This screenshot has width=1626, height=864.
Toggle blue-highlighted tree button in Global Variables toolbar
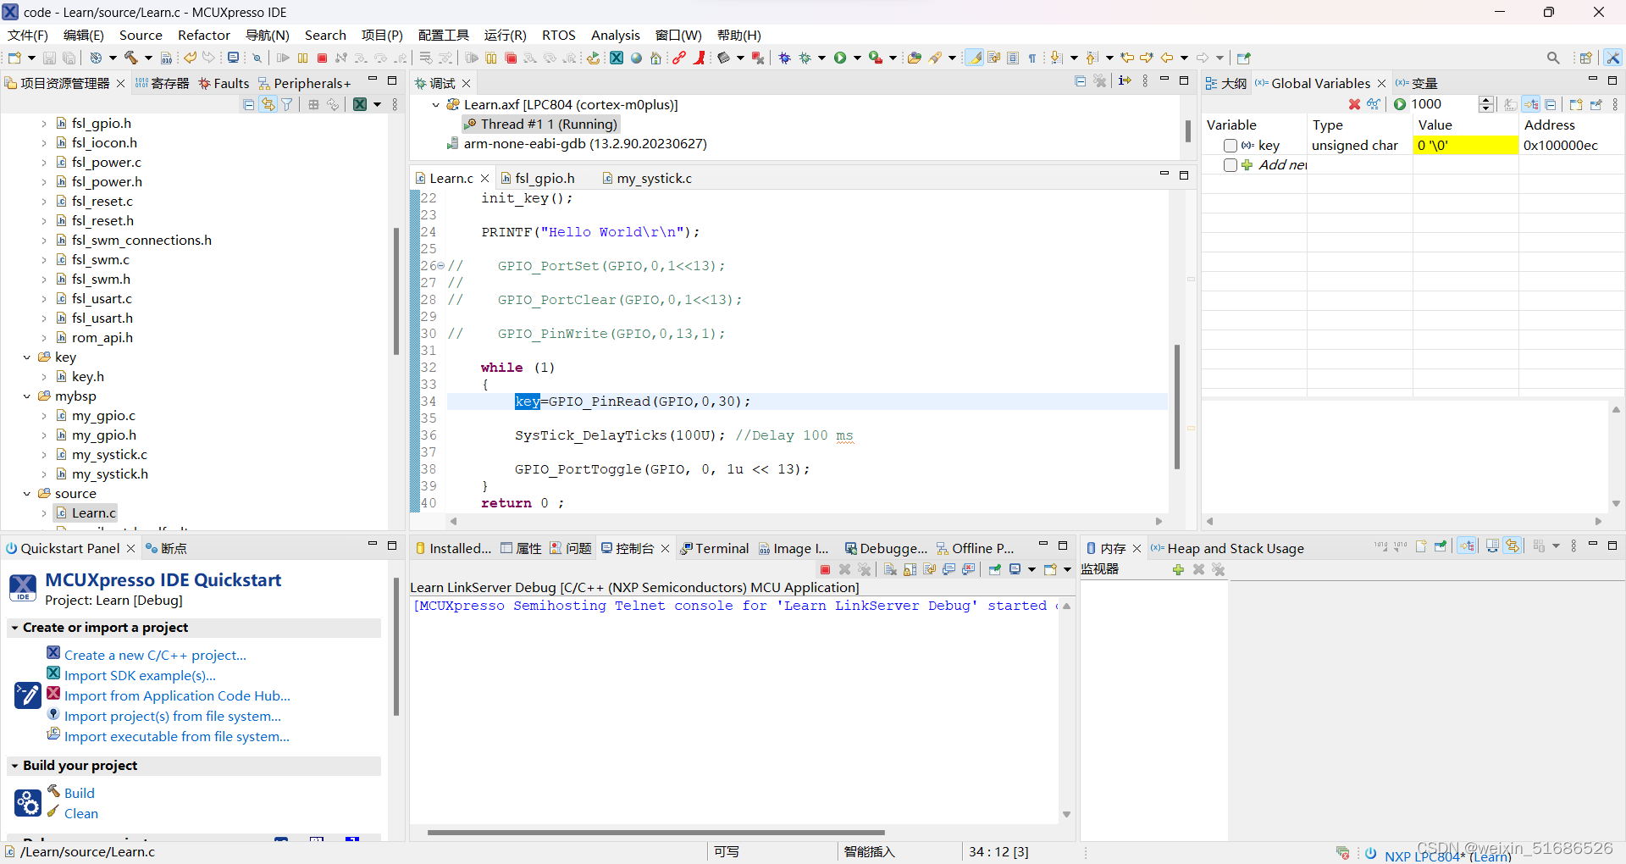(x=1531, y=104)
